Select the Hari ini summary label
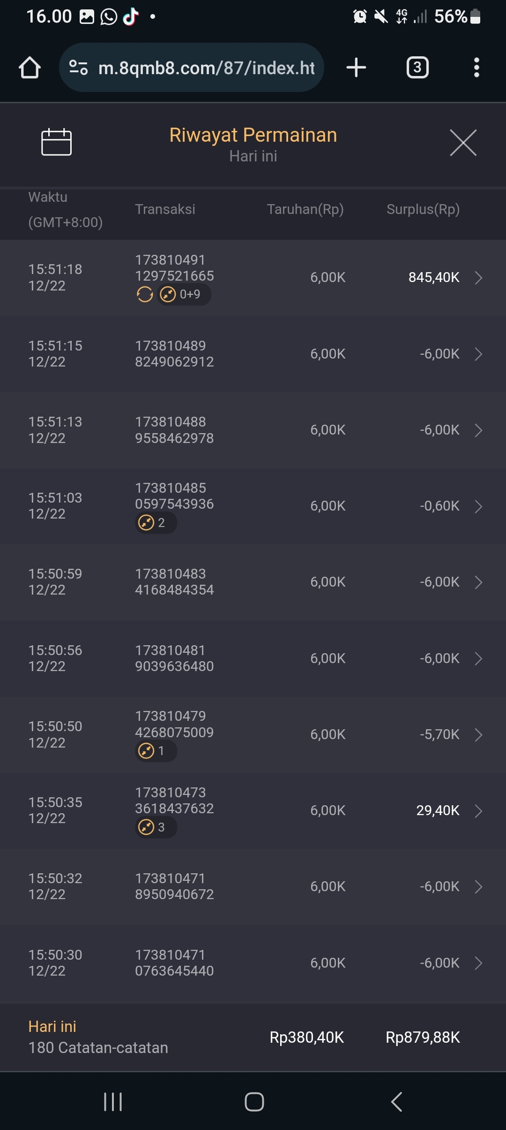This screenshot has height=1130, width=506. click(x=52, y=1027)
